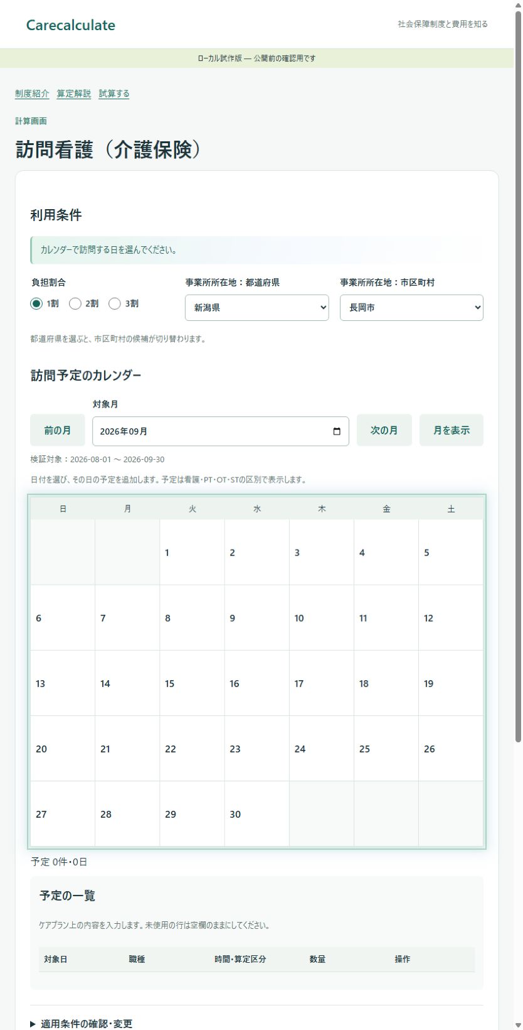Open the 制度紹介 navigation link
This screenshot has height=1030, width=523.
[x=32, y=94]
